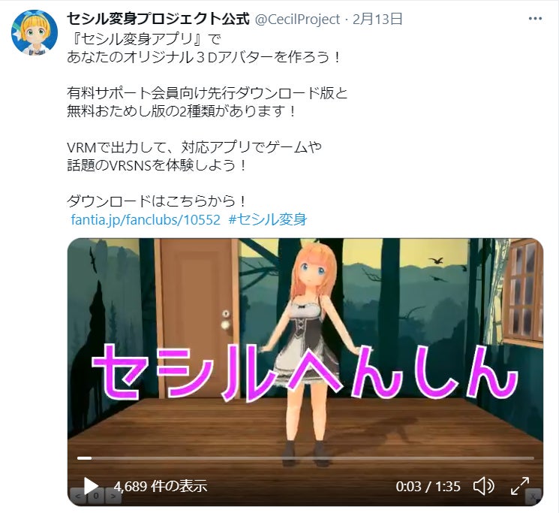Viewport: 559px width, 513px height.
Task: Click the small '>' overlay button
Action: 113,496
